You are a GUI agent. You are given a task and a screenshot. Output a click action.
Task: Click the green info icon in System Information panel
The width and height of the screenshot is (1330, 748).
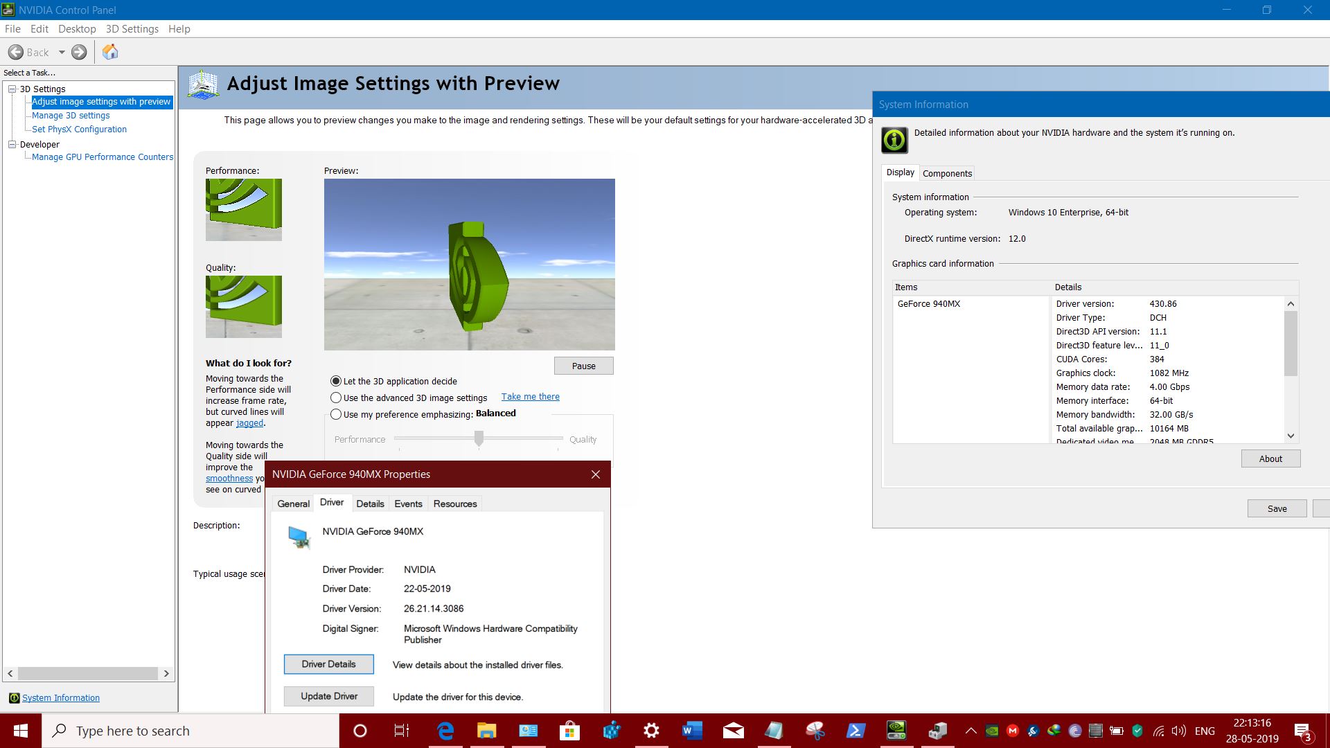point(894,139)
